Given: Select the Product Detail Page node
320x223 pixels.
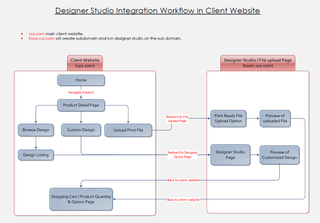Looking at the screenshot, I should click(x=81, y=105).
